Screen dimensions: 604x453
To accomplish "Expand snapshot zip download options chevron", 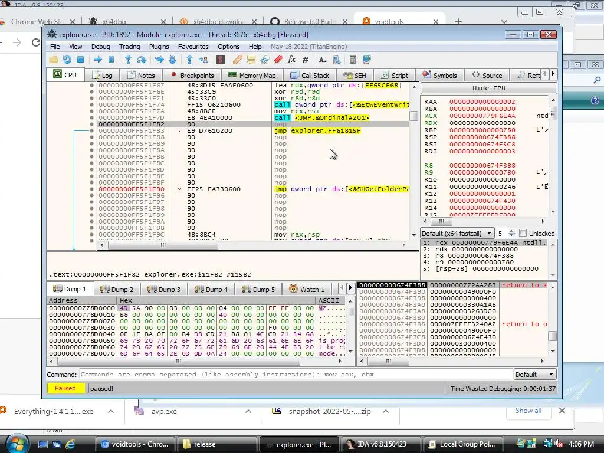I will (386, 411).
